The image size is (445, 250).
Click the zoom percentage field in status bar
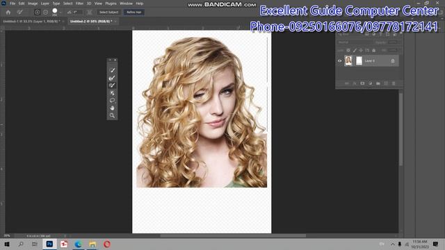[7, 236]
